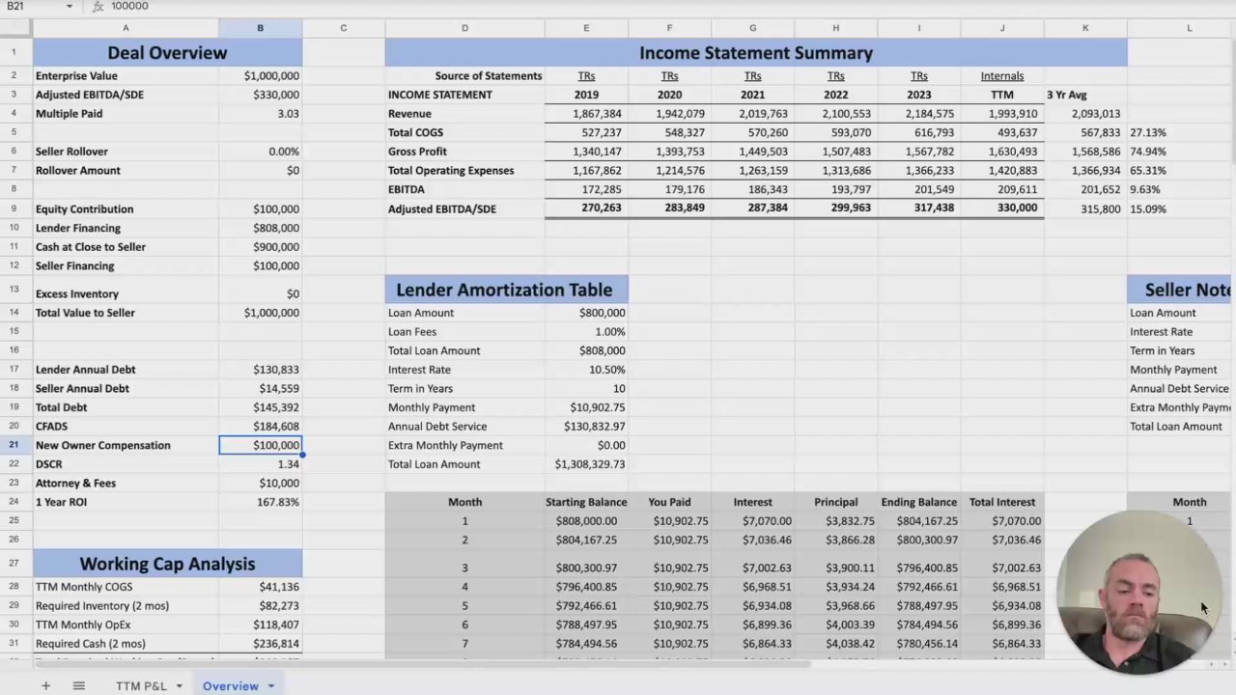
Task: Click the Adjusted EBITDA/SDE value $330,000 in Deal Overview
Action: (x=260, y=95)
